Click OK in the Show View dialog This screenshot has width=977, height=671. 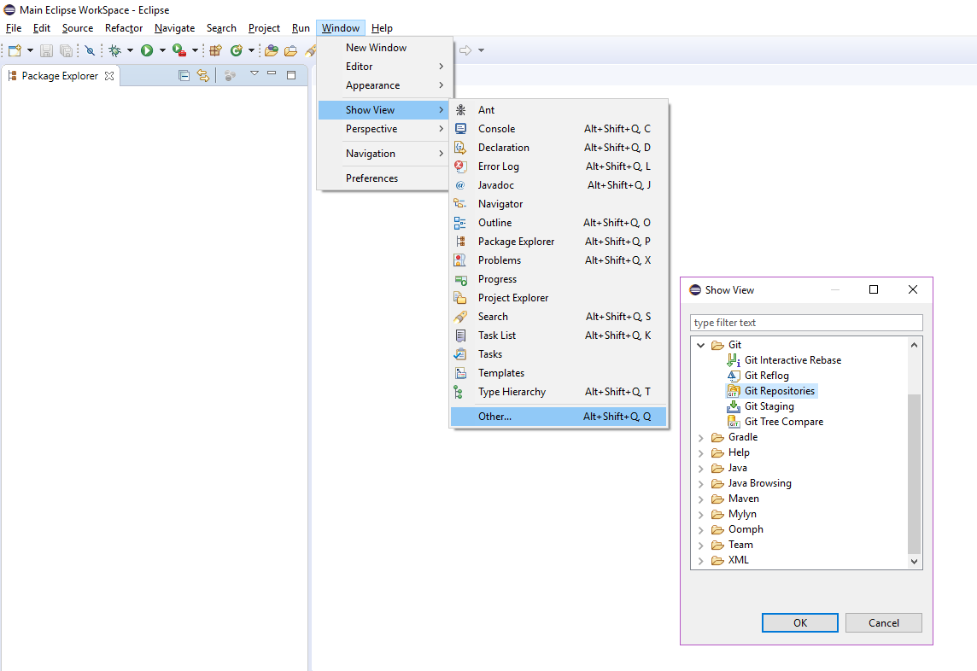pyautogui.click(x=799, y=623)
